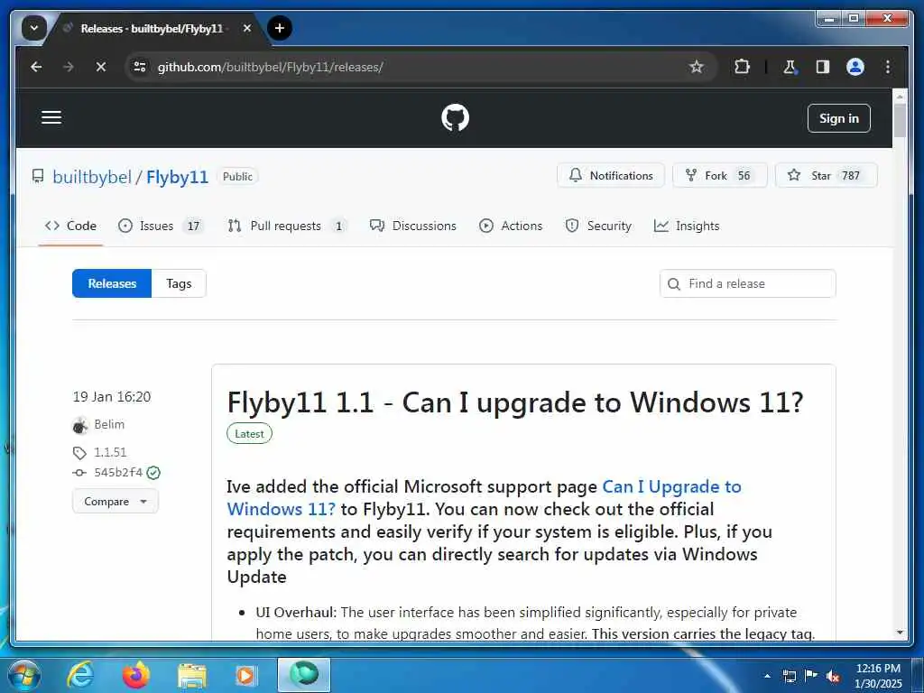Open the Chrome profile avatar
Screen dimensions: 924x693
click(855, 67)
